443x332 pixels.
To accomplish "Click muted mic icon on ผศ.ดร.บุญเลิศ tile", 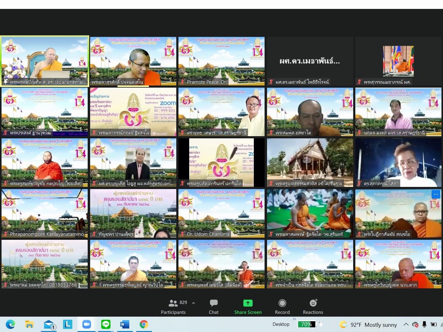I will 94,184.
